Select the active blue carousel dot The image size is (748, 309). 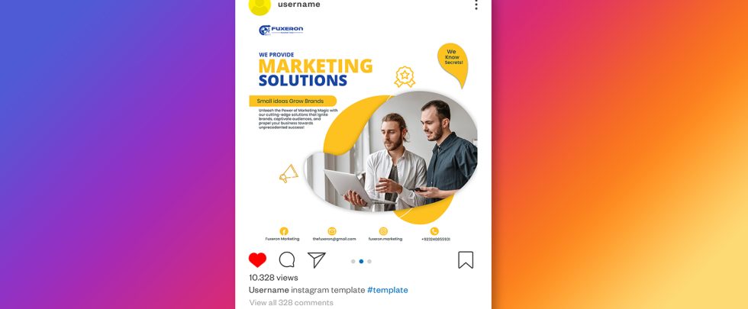(x=361, y=261)
